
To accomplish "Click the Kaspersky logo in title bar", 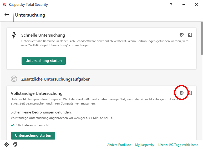I will [x=4, y=4].
